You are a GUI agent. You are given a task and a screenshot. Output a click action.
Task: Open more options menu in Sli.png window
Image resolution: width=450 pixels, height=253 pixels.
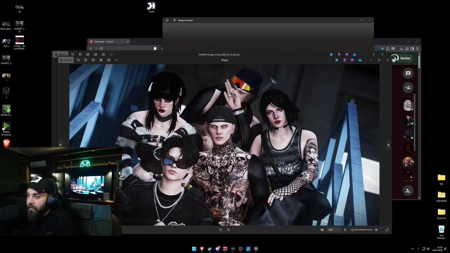(x=116, y=60)
